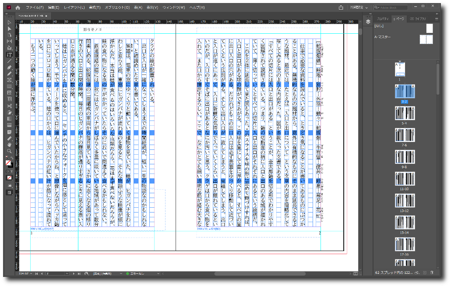Choose the Zoom magnifier tool
Image resolution: width=451 pixels, height=287 pixels.
tap(9, 151)
